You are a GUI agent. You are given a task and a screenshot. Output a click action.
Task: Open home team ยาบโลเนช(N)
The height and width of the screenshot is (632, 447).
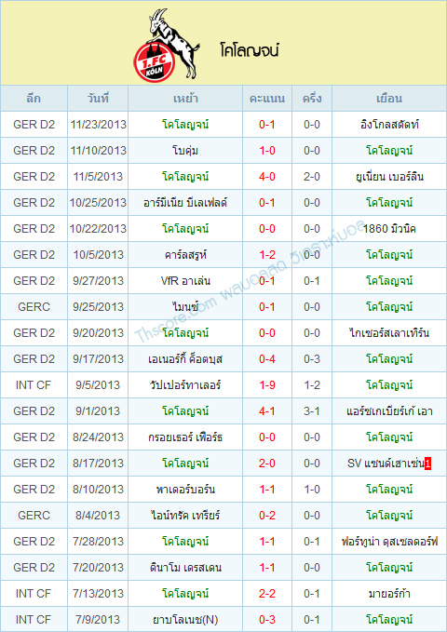[185, 620]
